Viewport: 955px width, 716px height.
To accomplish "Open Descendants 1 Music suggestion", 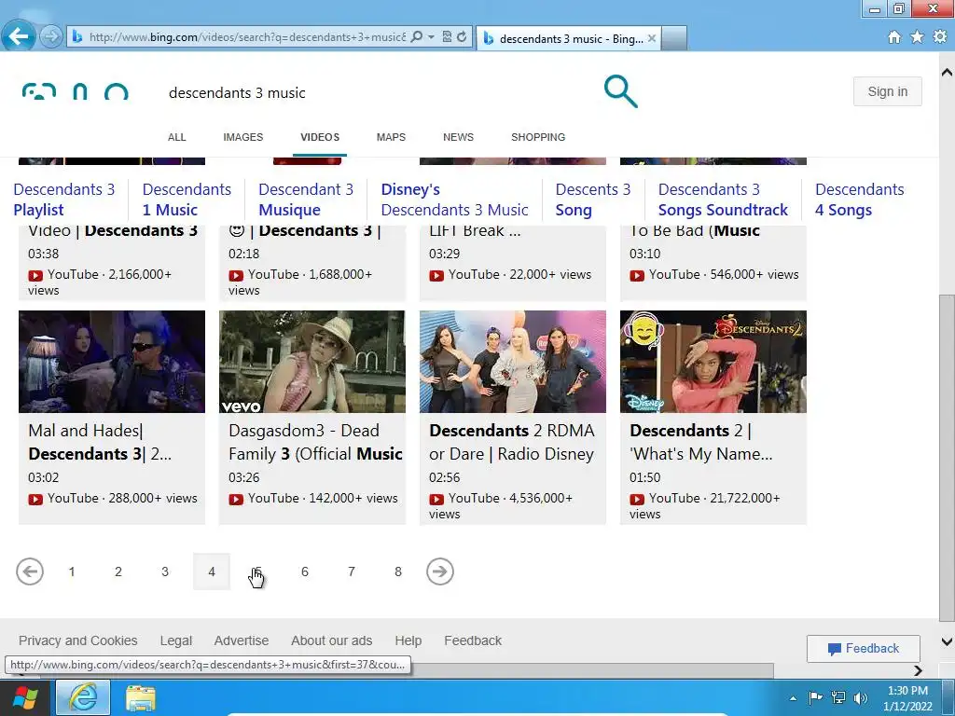I will click(x=187, y=200).
